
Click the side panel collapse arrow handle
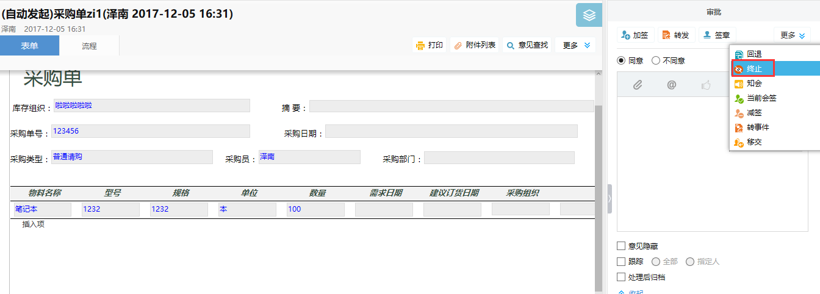[610, 198]
